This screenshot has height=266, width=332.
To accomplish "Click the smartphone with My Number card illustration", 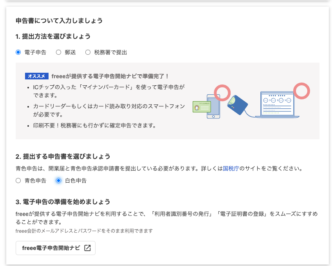I will [207, 106].
